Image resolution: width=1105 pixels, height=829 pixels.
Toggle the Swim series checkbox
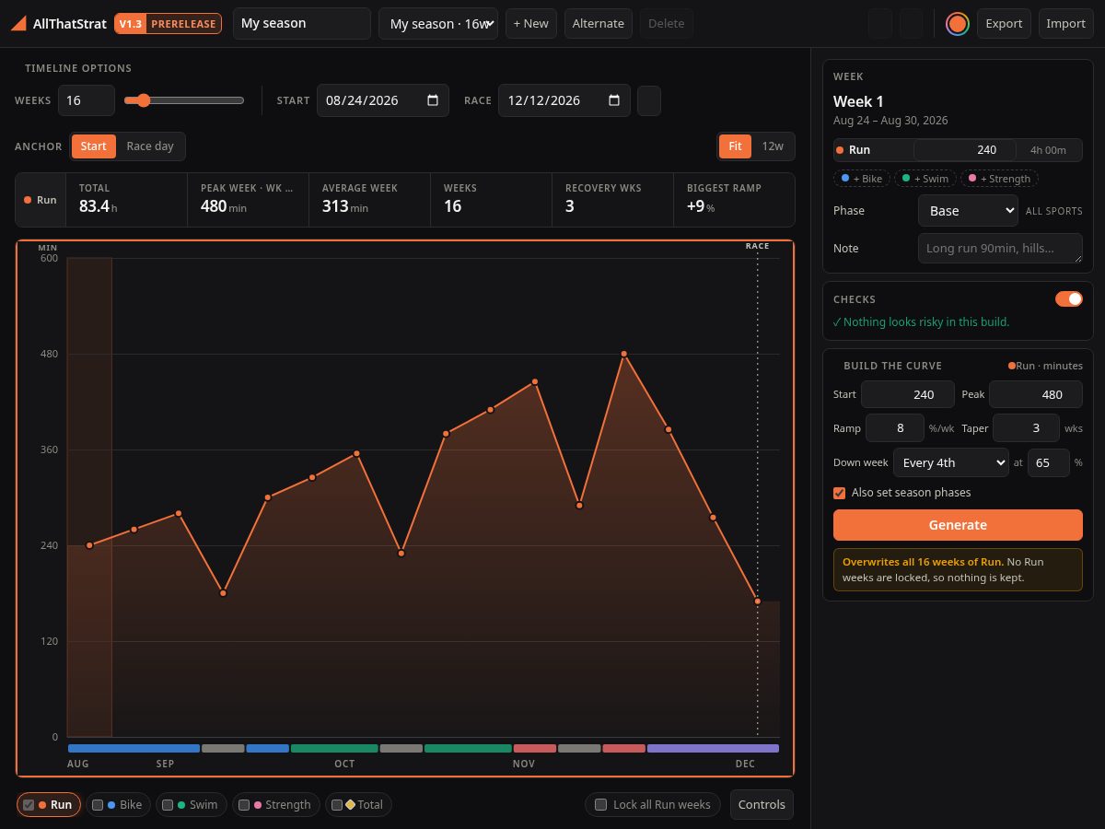[x=167, y=805]
